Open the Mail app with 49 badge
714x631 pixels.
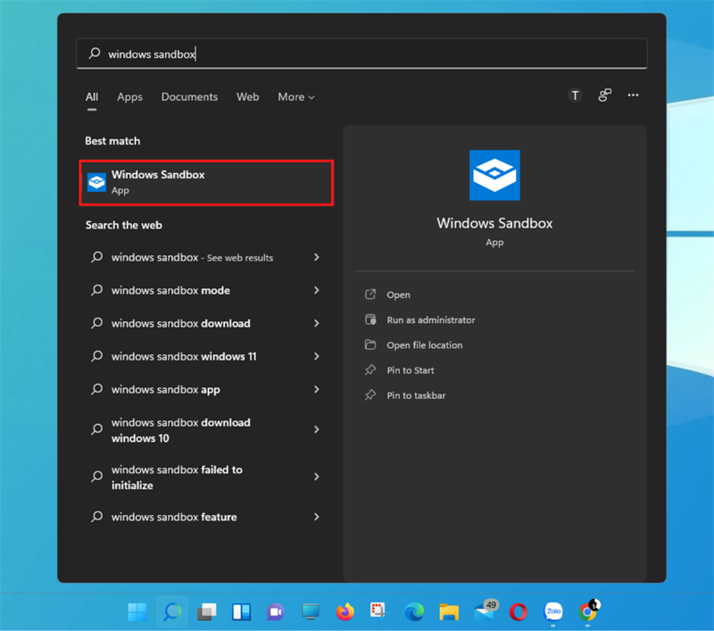tap(486, 610)
